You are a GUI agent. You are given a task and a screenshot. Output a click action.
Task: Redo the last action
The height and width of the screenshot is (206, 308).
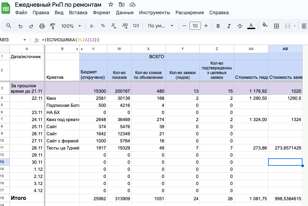coord(31,26)
